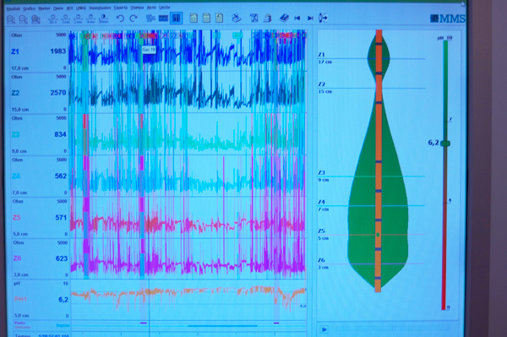Select the Z2 channel label

15,93
